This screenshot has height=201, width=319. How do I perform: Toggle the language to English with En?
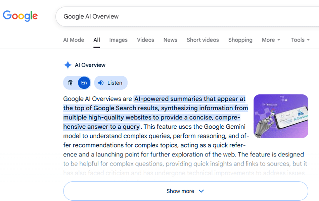coord(84,82)
